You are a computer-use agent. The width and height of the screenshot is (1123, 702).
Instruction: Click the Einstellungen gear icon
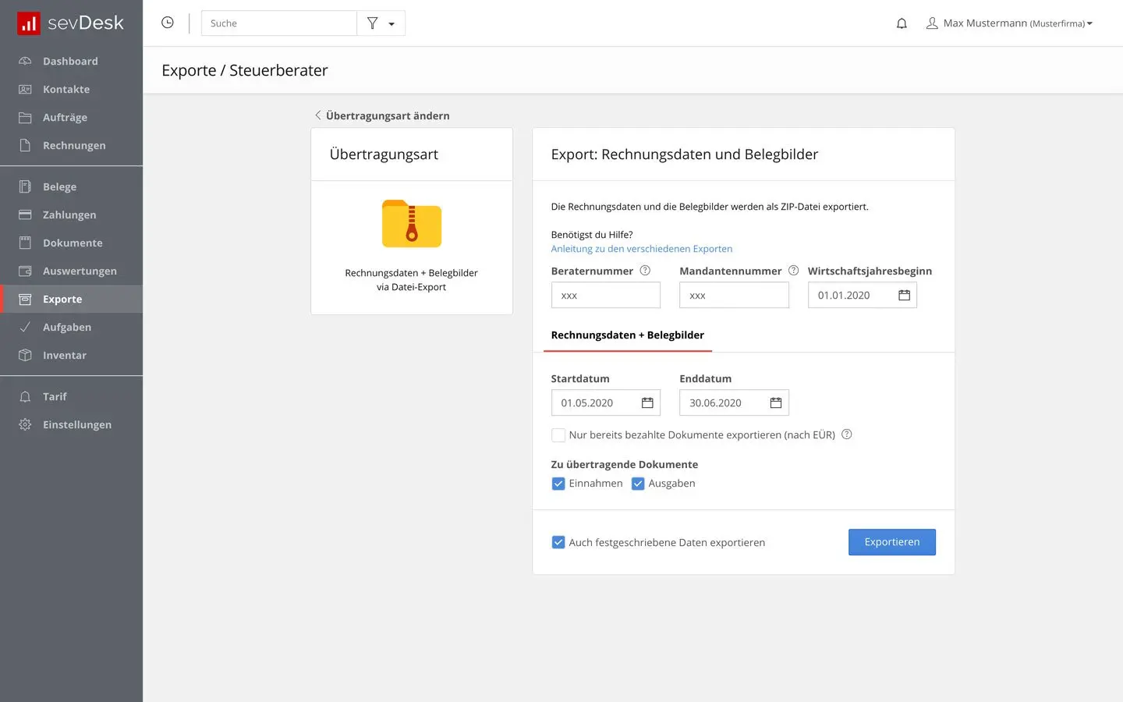point(25,424)
